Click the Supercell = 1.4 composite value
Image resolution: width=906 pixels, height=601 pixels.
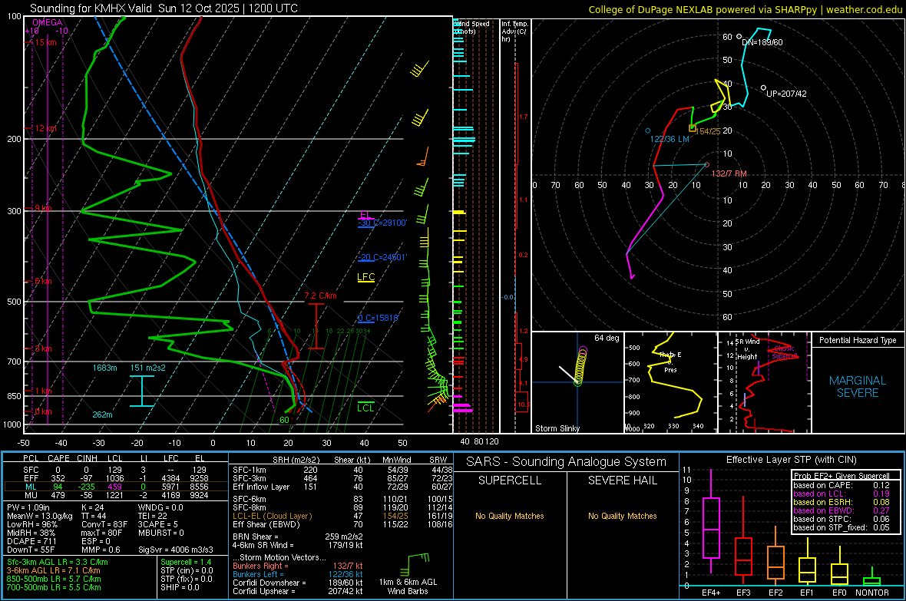186,562
